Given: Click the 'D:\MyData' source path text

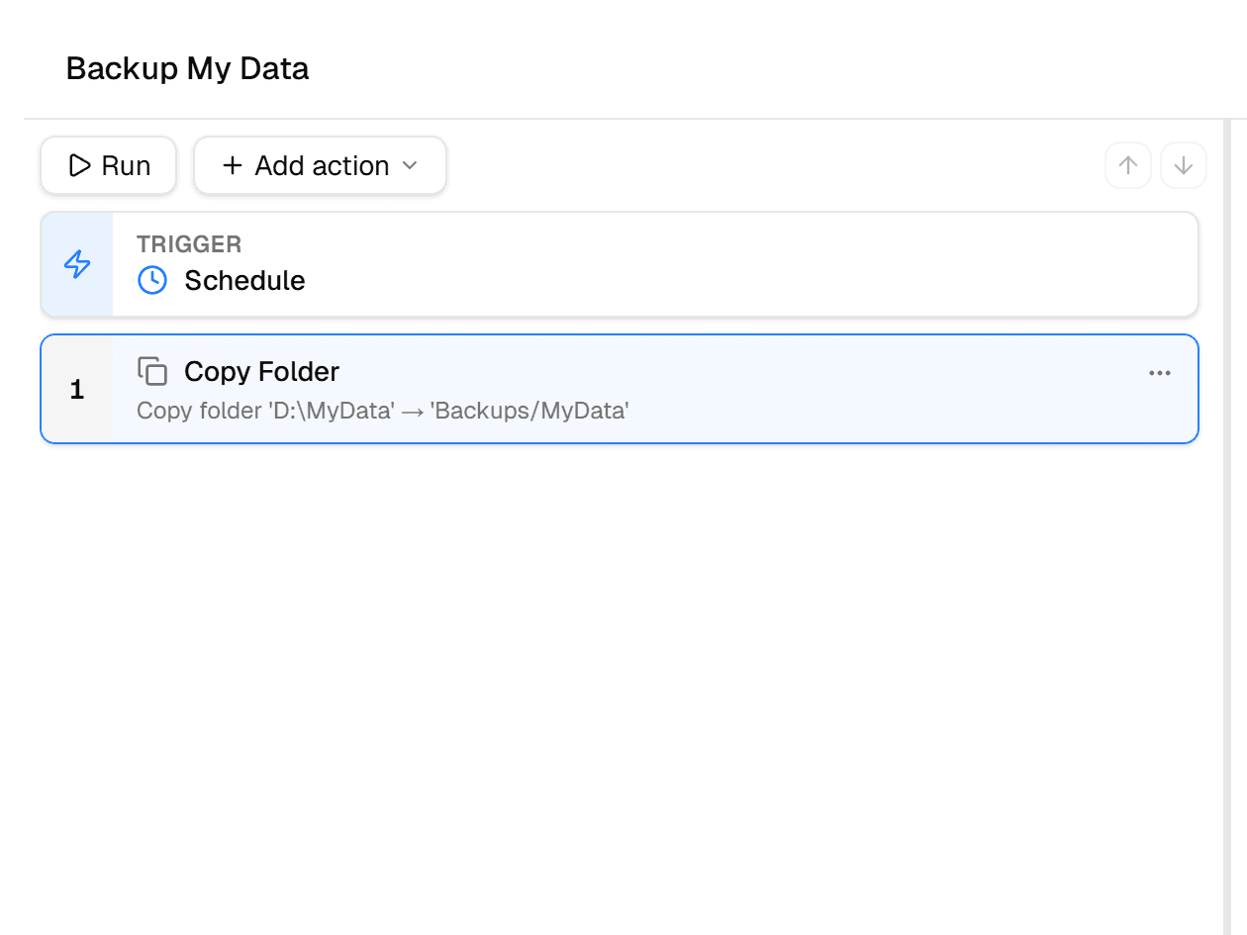Looking at the screenshot, I should click(x=332, y=411).
